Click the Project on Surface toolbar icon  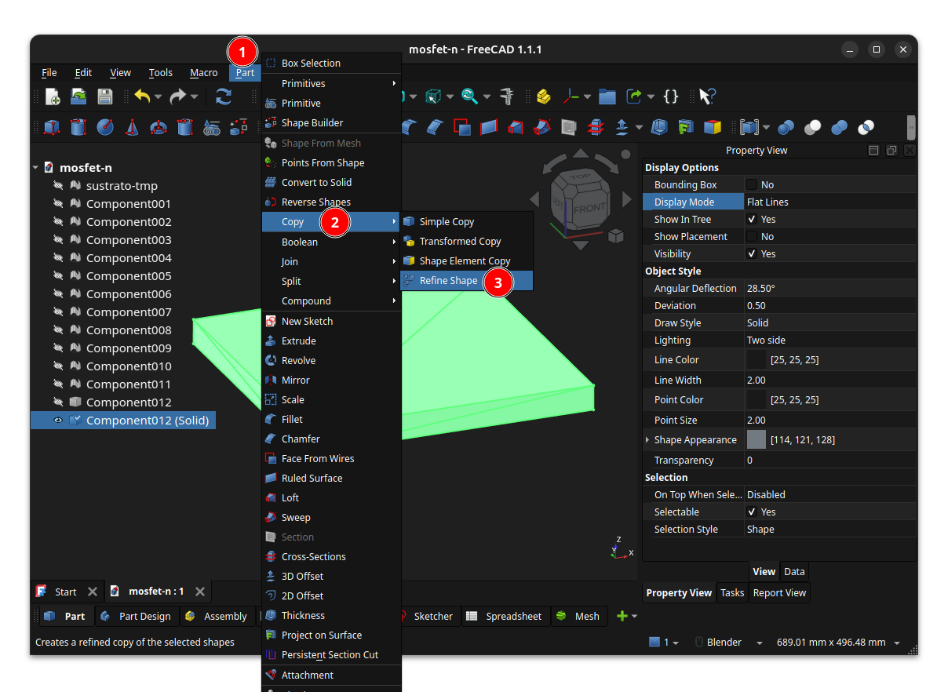coord(686,127)
